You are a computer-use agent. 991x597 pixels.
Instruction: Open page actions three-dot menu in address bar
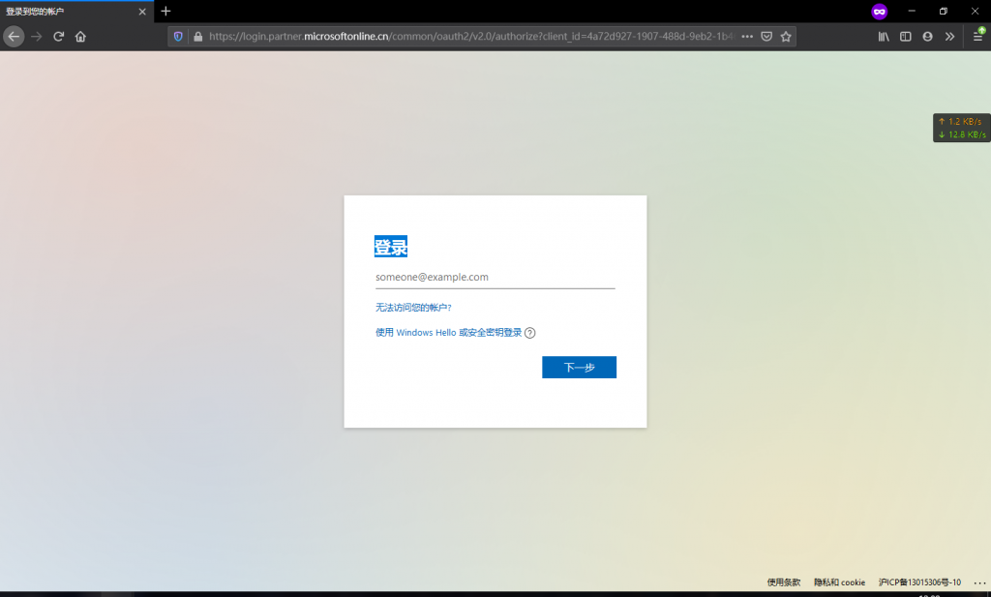[x=746, y=37]
